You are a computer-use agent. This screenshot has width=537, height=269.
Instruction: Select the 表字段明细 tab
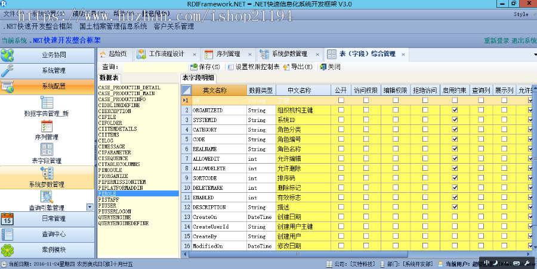point(198,78)
